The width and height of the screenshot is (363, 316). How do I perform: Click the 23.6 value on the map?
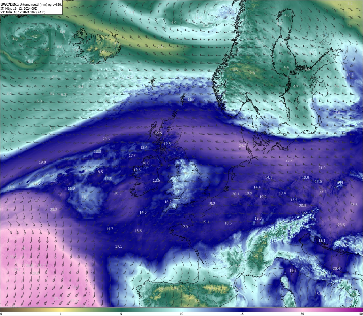[354, 205]
